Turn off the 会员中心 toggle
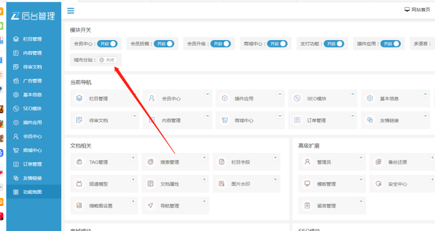Image resolution: width=435 pixels, height=231 pixels. click(107, 44)
